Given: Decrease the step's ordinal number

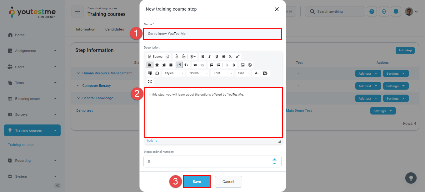Looking at the screenshot, I should pos(274,164).
